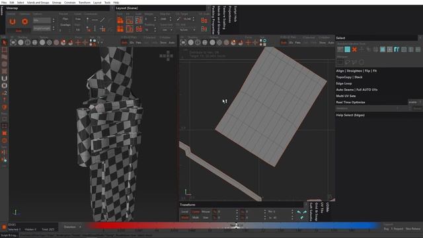This screenshot has width=423, height=238.
Task: Open the Islands and Groups menu
Action: tap(38, 3)
